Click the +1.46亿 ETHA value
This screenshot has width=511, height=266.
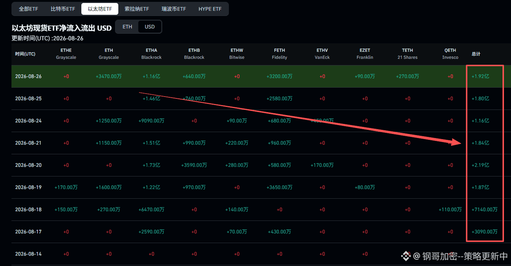151,98
